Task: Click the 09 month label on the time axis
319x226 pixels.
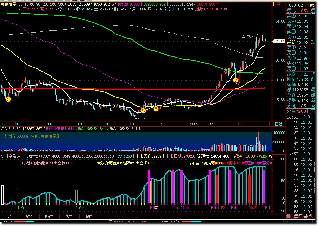Action: (80, 124)
